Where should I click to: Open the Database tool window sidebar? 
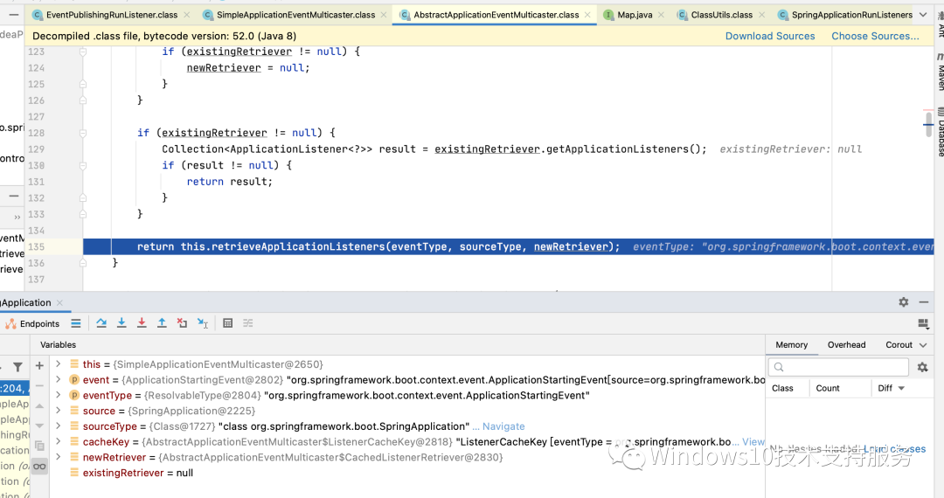(x=940, y=132)
